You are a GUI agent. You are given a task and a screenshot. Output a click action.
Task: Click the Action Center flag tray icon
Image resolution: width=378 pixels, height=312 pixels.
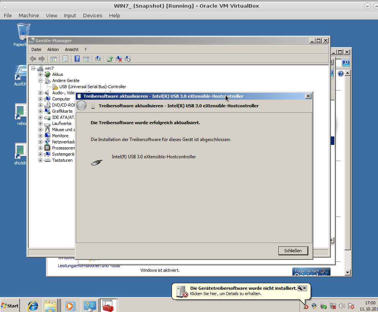click(x=351, y=306)
